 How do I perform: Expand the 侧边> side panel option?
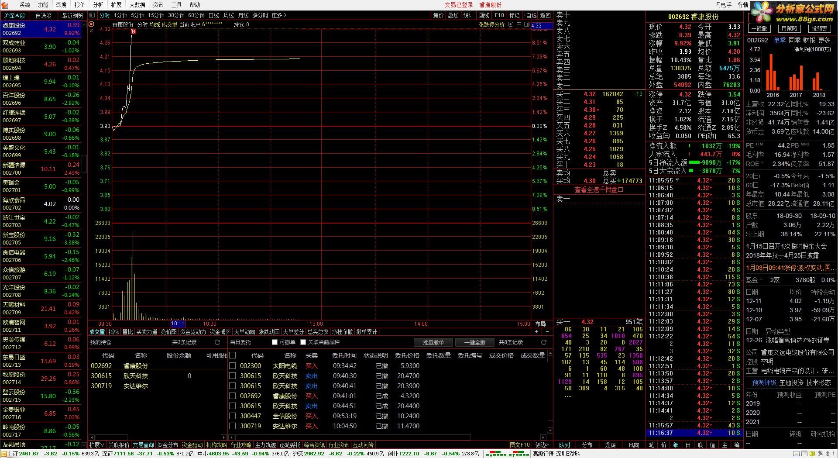point(542,445)
